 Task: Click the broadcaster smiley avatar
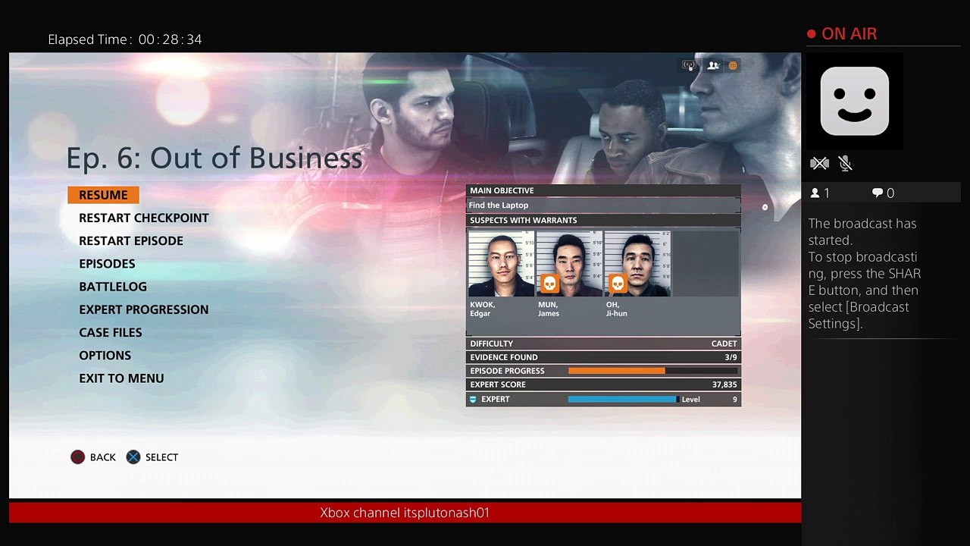pyautogui.click(x=855, y=101)
